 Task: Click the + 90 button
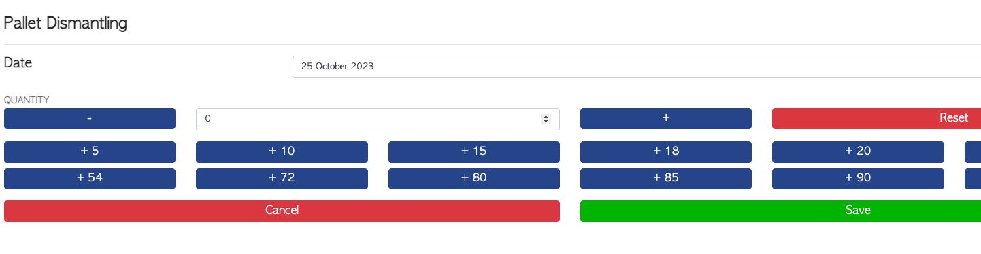[x=858, y=179]
